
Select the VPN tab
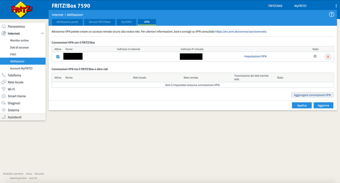click(147, 22)
